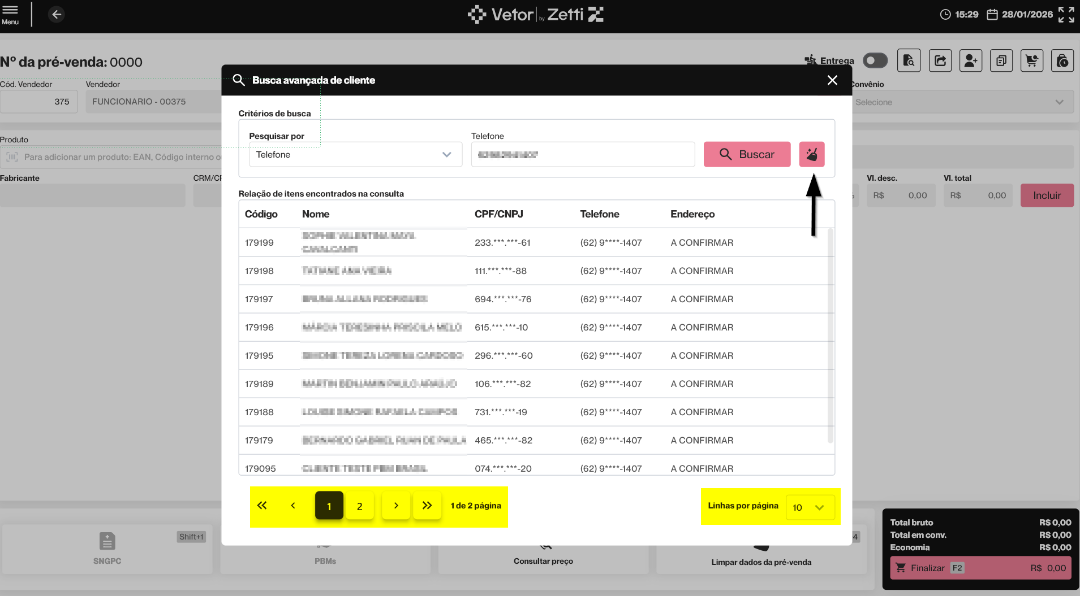This screenshot has height=596, width=1080.
Task: Click the Telefone search input field
Action: click(583, 154)
